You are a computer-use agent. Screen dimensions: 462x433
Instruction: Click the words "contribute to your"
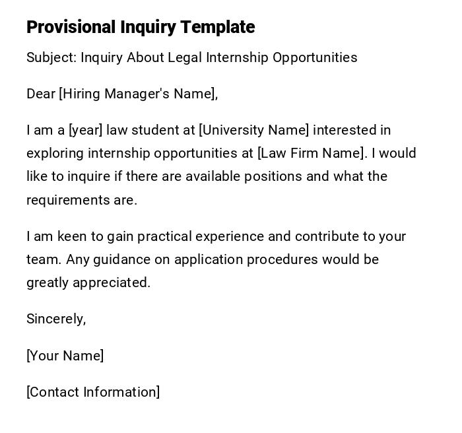(x=350, y=236)
